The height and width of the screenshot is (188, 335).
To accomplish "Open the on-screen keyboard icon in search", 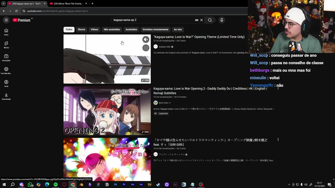I will 197,20.
